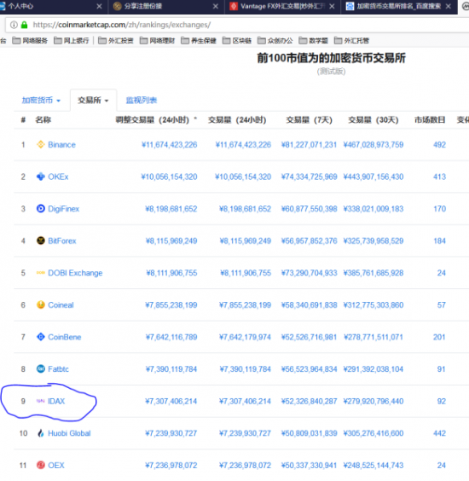Expand the 交易所 dropdown tab
This screenshot has width=469, height=481.
click(93, 100)
